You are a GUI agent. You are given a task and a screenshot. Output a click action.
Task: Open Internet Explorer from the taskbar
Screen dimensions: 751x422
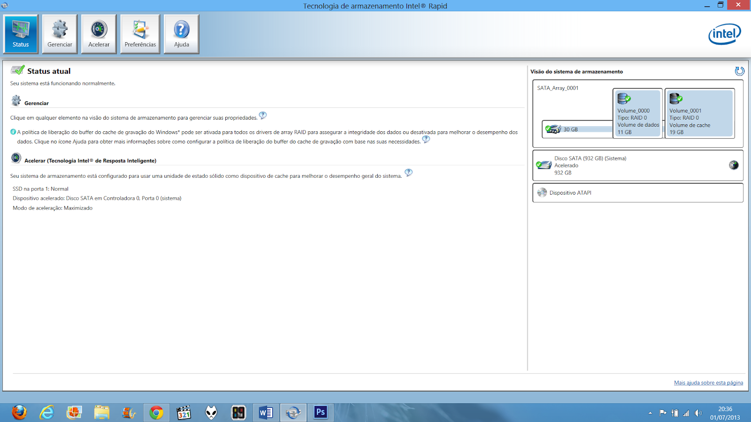[46, 413]
